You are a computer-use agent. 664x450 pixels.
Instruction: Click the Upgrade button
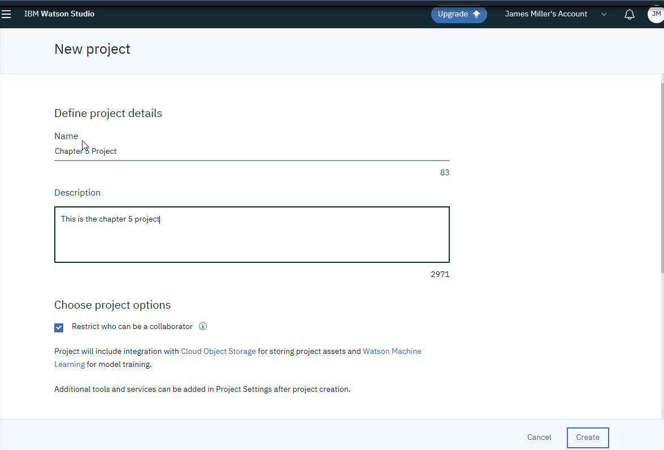click(x=459, y=14)
